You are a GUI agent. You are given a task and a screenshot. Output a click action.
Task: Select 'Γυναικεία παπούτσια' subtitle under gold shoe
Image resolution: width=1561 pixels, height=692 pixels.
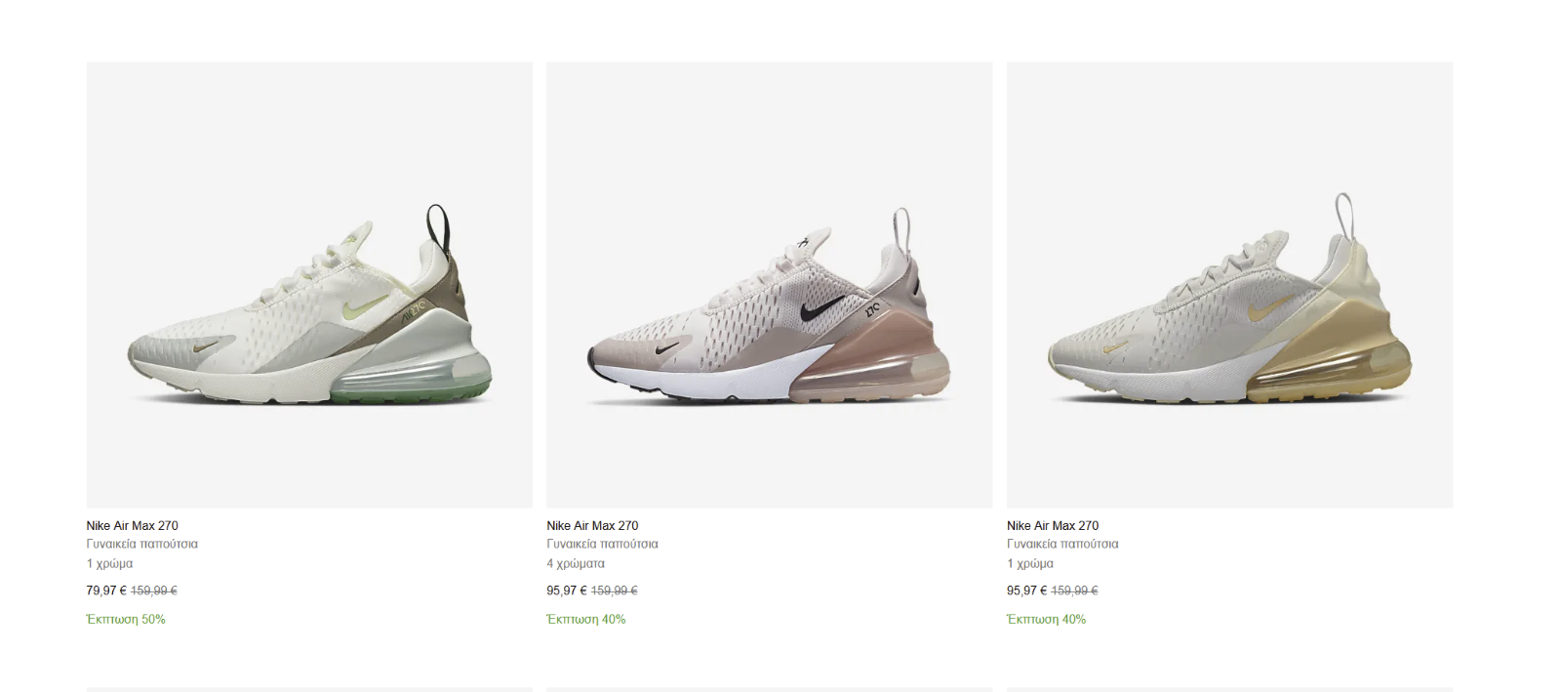coord(1062,544)
